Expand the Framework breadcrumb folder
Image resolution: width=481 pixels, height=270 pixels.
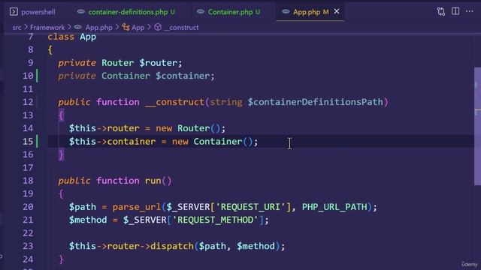(47, 28)
